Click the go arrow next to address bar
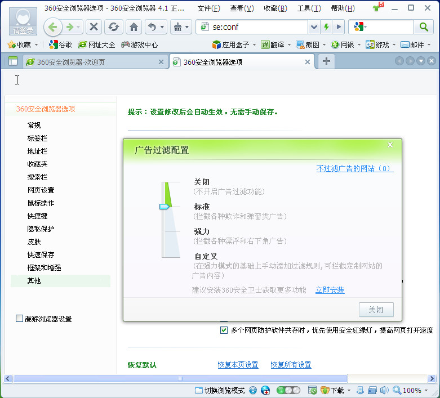 (339, 27)
